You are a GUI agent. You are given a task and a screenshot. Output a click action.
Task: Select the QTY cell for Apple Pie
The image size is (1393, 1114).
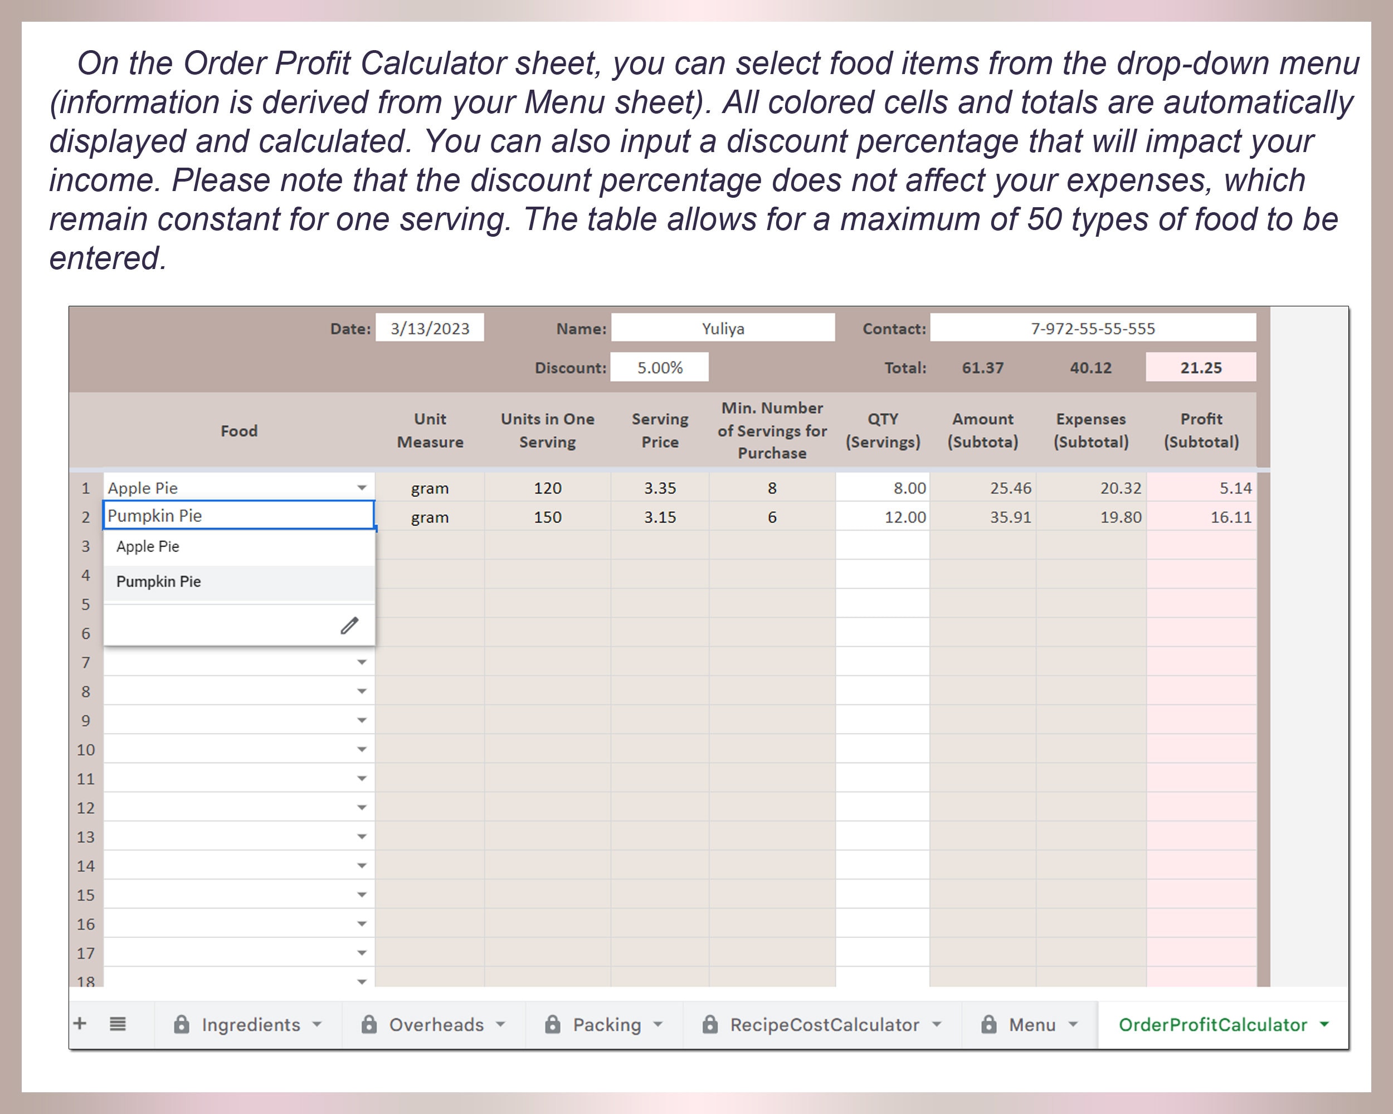coord(883,487)
